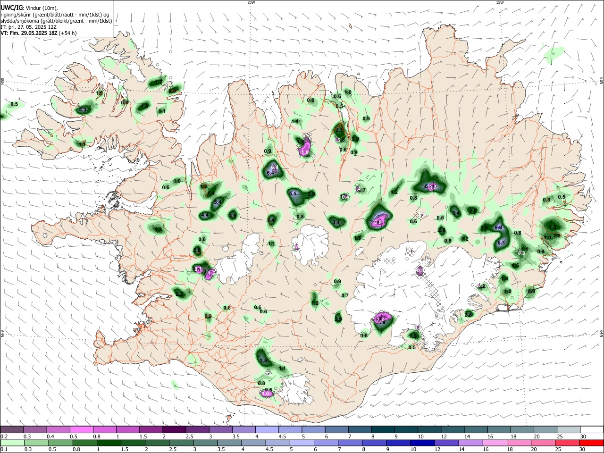Click the red swatch ending the lower precipitation scale

592,443
